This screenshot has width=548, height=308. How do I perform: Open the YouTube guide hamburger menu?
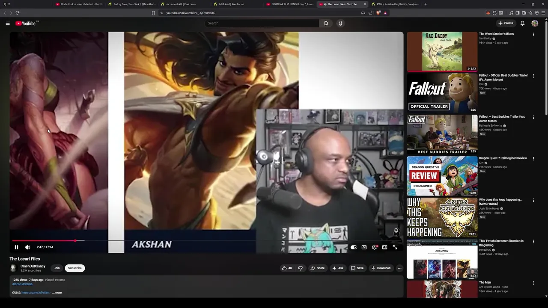point(8,23)
